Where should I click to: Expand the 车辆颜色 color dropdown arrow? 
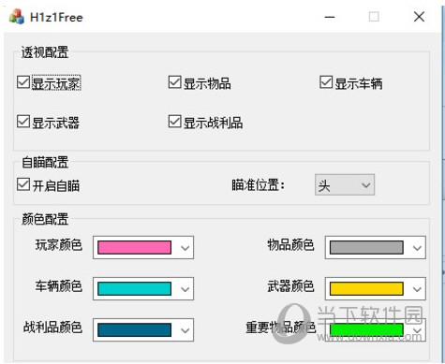click(x=185, y=289)
